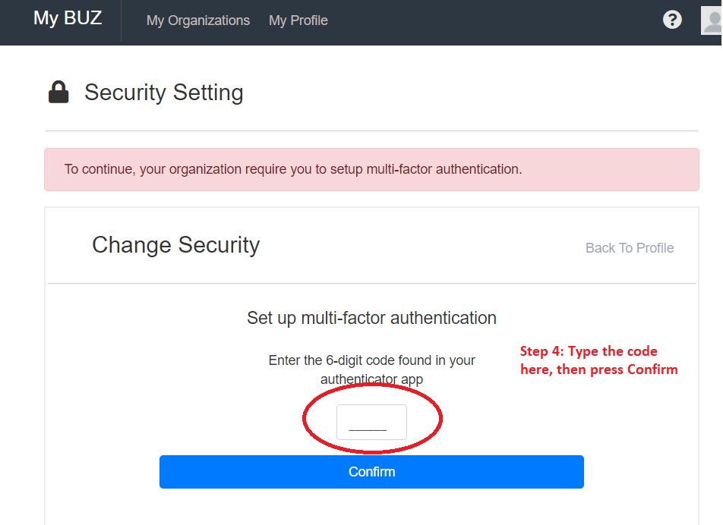Click the authenticator app text line
This screenshot has width=723, height=525.
pyautogui.click(x=371, y=379)
